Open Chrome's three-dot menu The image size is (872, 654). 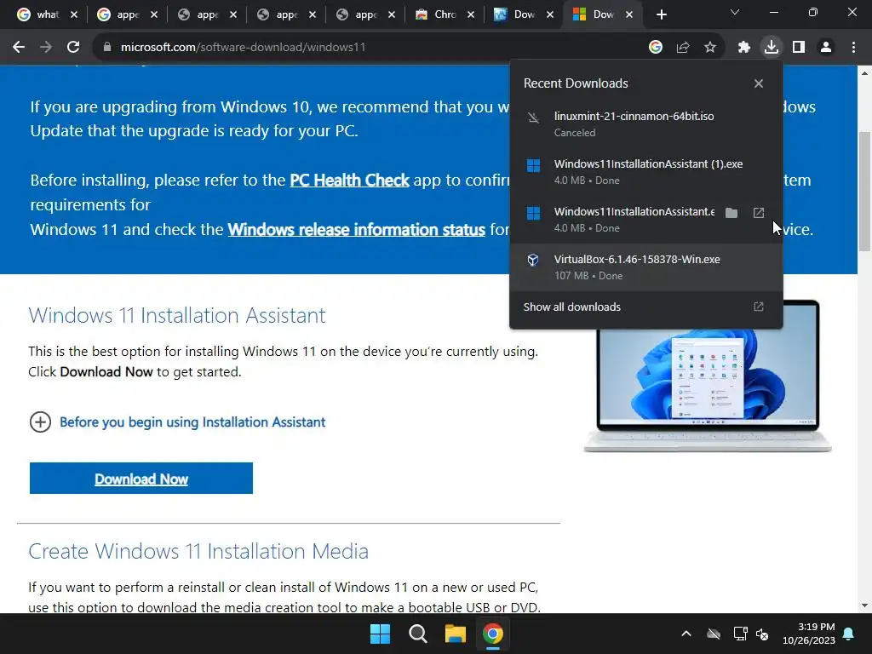pos(853,48)
